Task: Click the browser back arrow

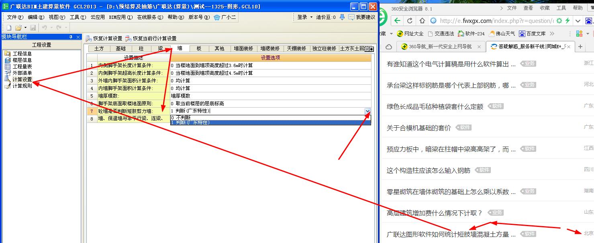Action: (x=397, y=21)
